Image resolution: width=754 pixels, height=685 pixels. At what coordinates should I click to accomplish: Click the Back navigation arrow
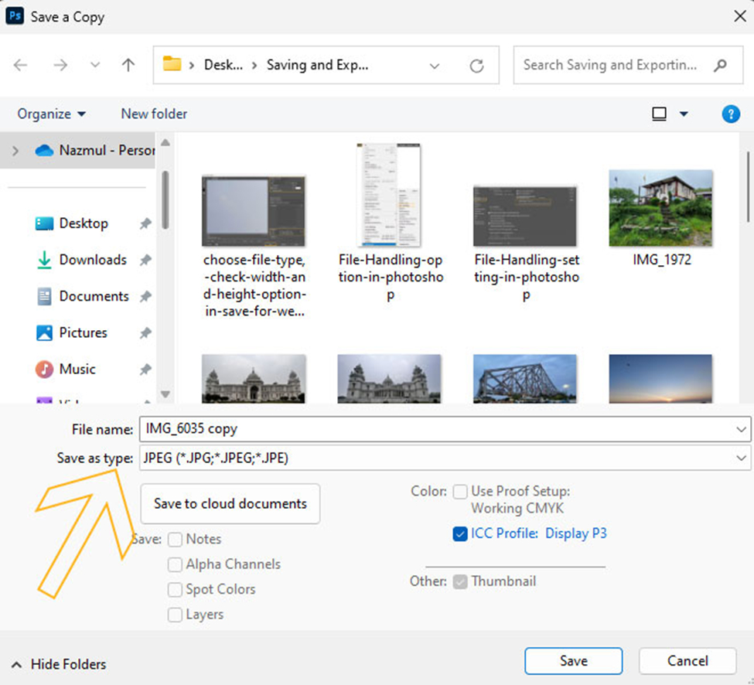tap(20, 66)
